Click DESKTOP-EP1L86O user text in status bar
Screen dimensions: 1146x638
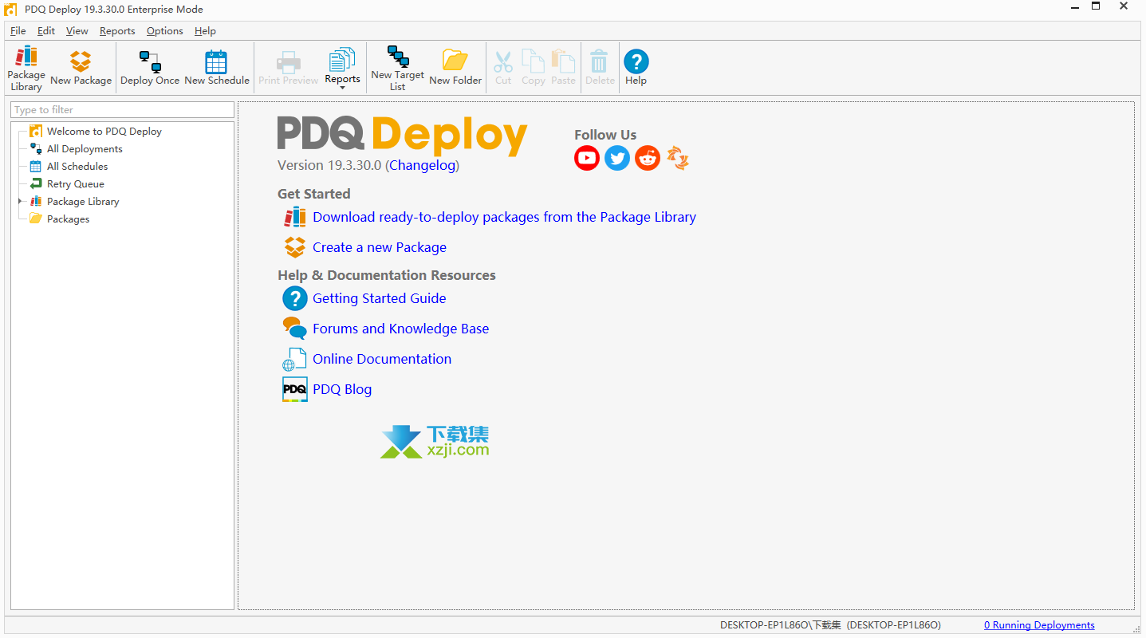830,625
